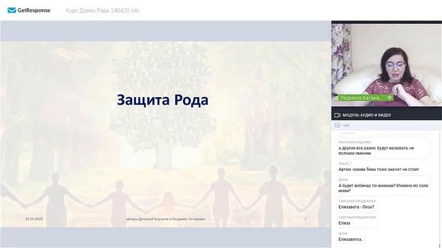Click the chat panel icon beside "Чат"
The image size is (442, 248).
click(337, 125)
